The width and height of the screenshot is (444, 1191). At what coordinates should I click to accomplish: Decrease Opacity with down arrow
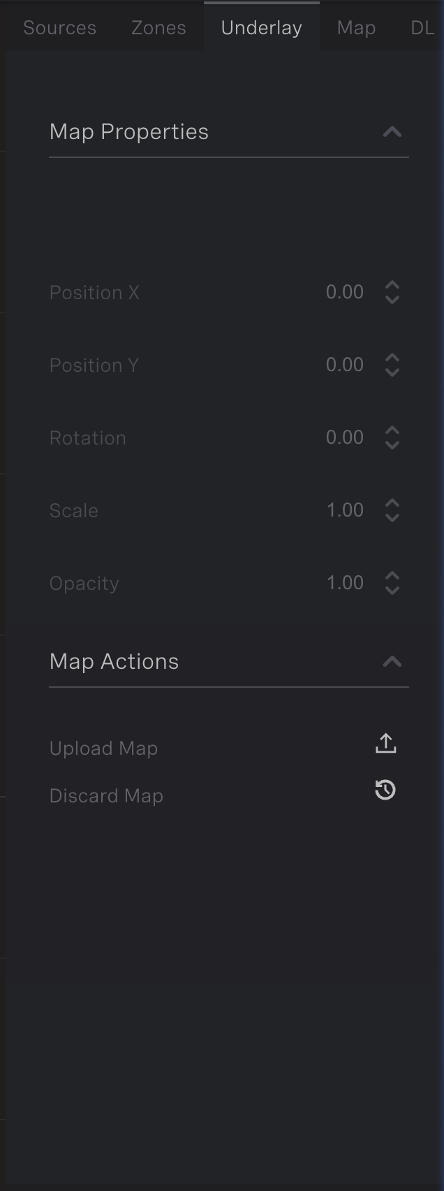[392, 591]
